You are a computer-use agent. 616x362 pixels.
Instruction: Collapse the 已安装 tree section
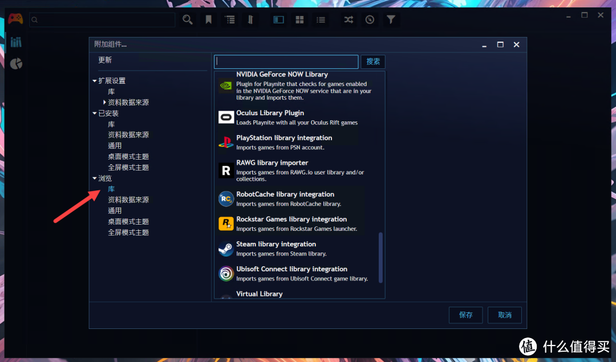(x=95, y=113)
